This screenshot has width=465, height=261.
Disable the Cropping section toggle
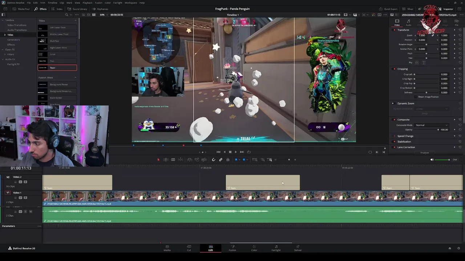[x=394, y=69]
